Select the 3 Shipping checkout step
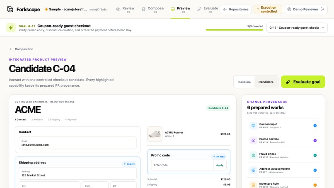334x188 pixels. (x=54, y=120)
